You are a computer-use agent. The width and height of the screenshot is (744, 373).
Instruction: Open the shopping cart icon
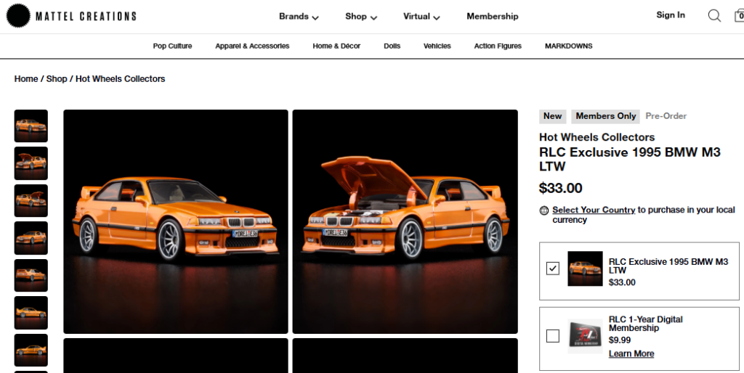click(738, 16)
